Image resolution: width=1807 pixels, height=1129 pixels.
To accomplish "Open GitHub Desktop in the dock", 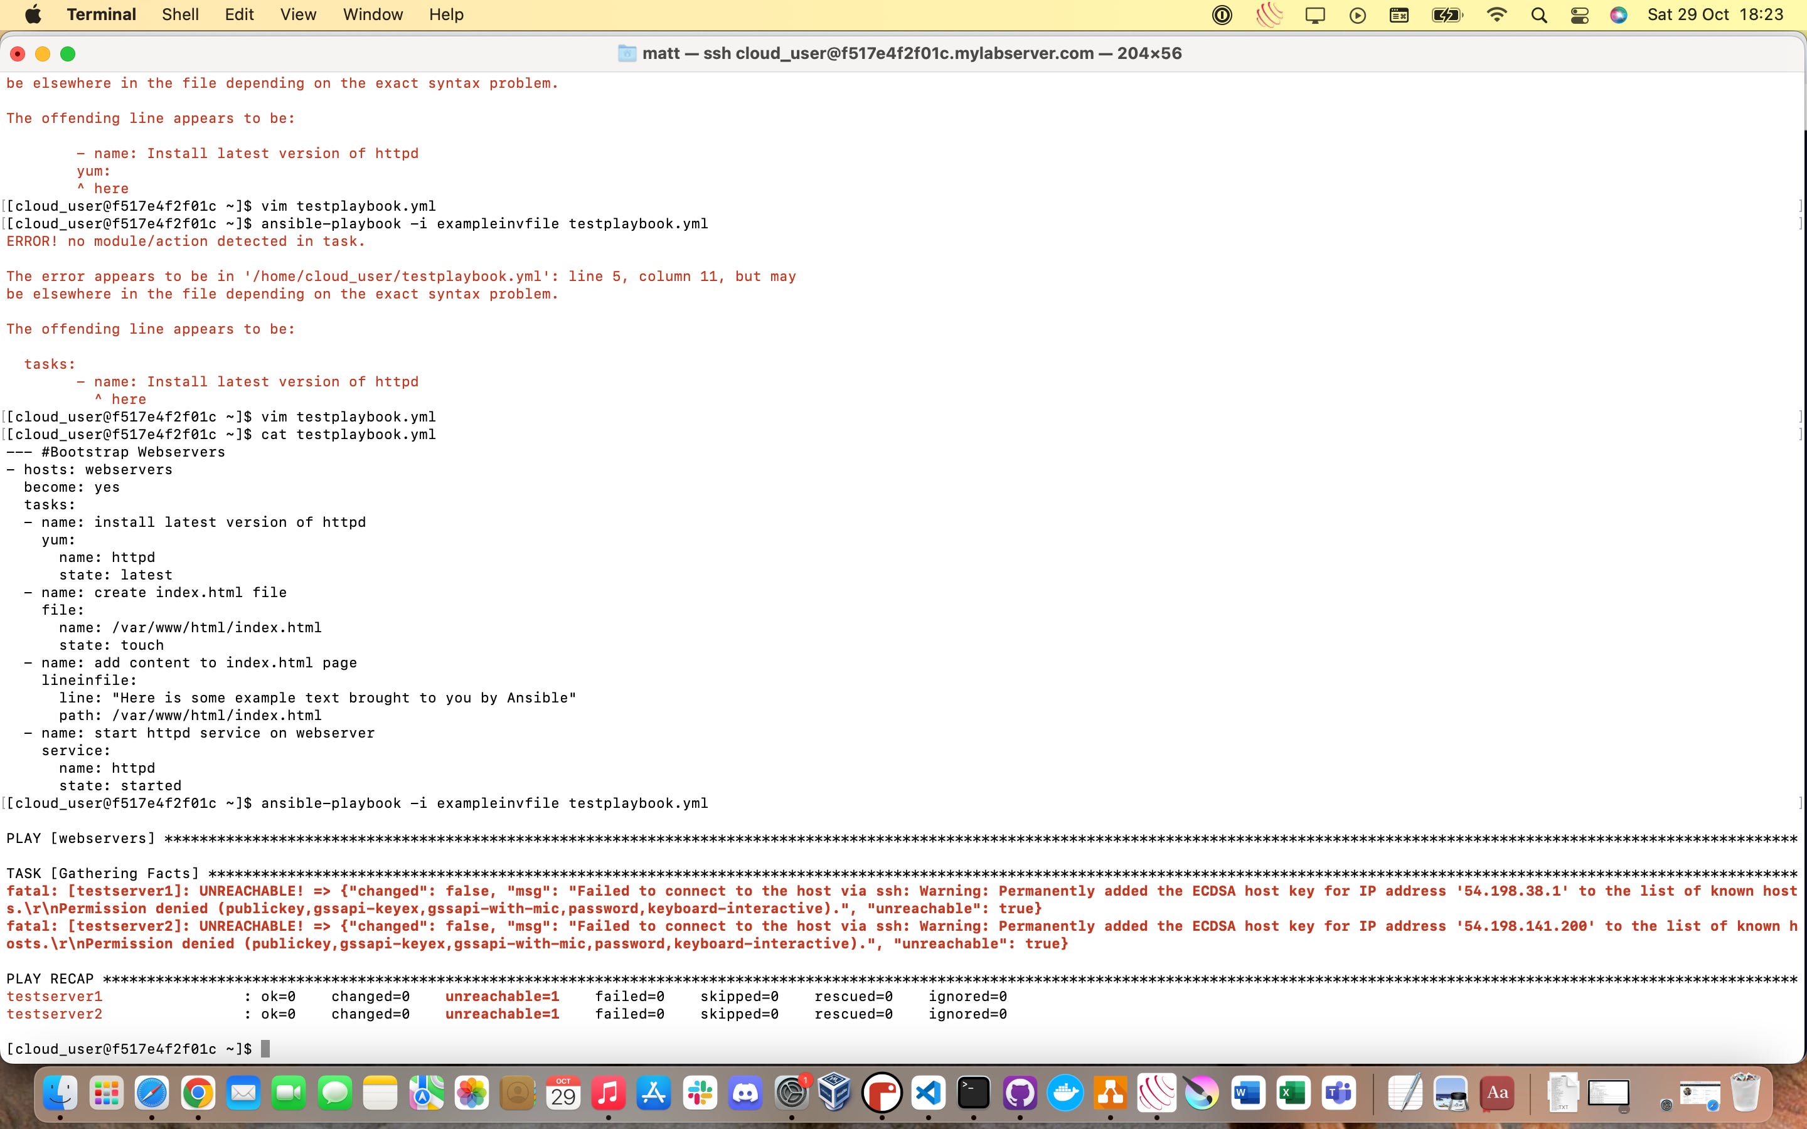I will click(x=1019, y=1094).
